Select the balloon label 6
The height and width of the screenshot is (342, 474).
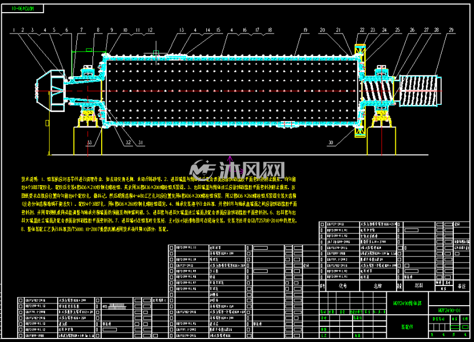click(67, 30)
